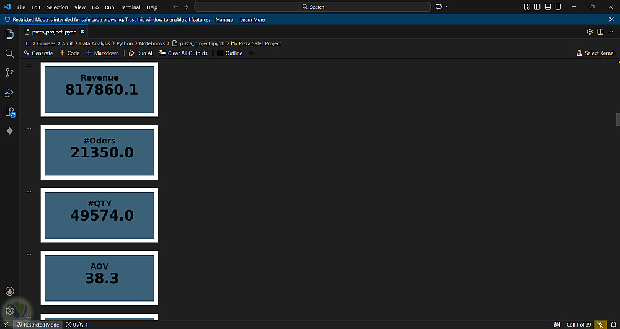
Task: Go back with the left arrow
Action: [x=175, y=7]
